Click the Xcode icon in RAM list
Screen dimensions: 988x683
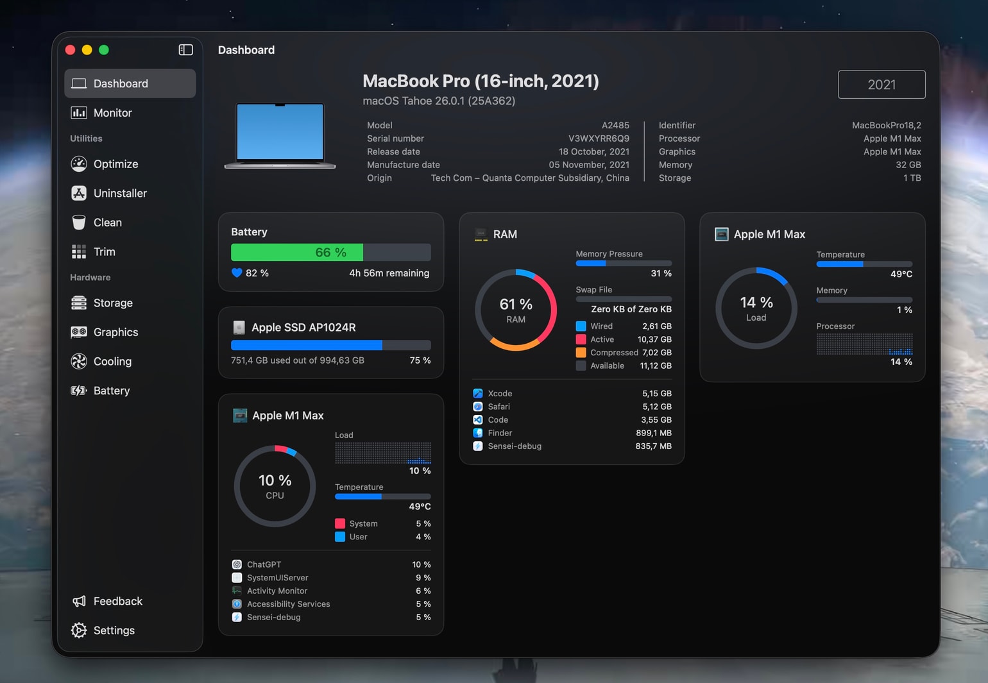tap(478, 394)
